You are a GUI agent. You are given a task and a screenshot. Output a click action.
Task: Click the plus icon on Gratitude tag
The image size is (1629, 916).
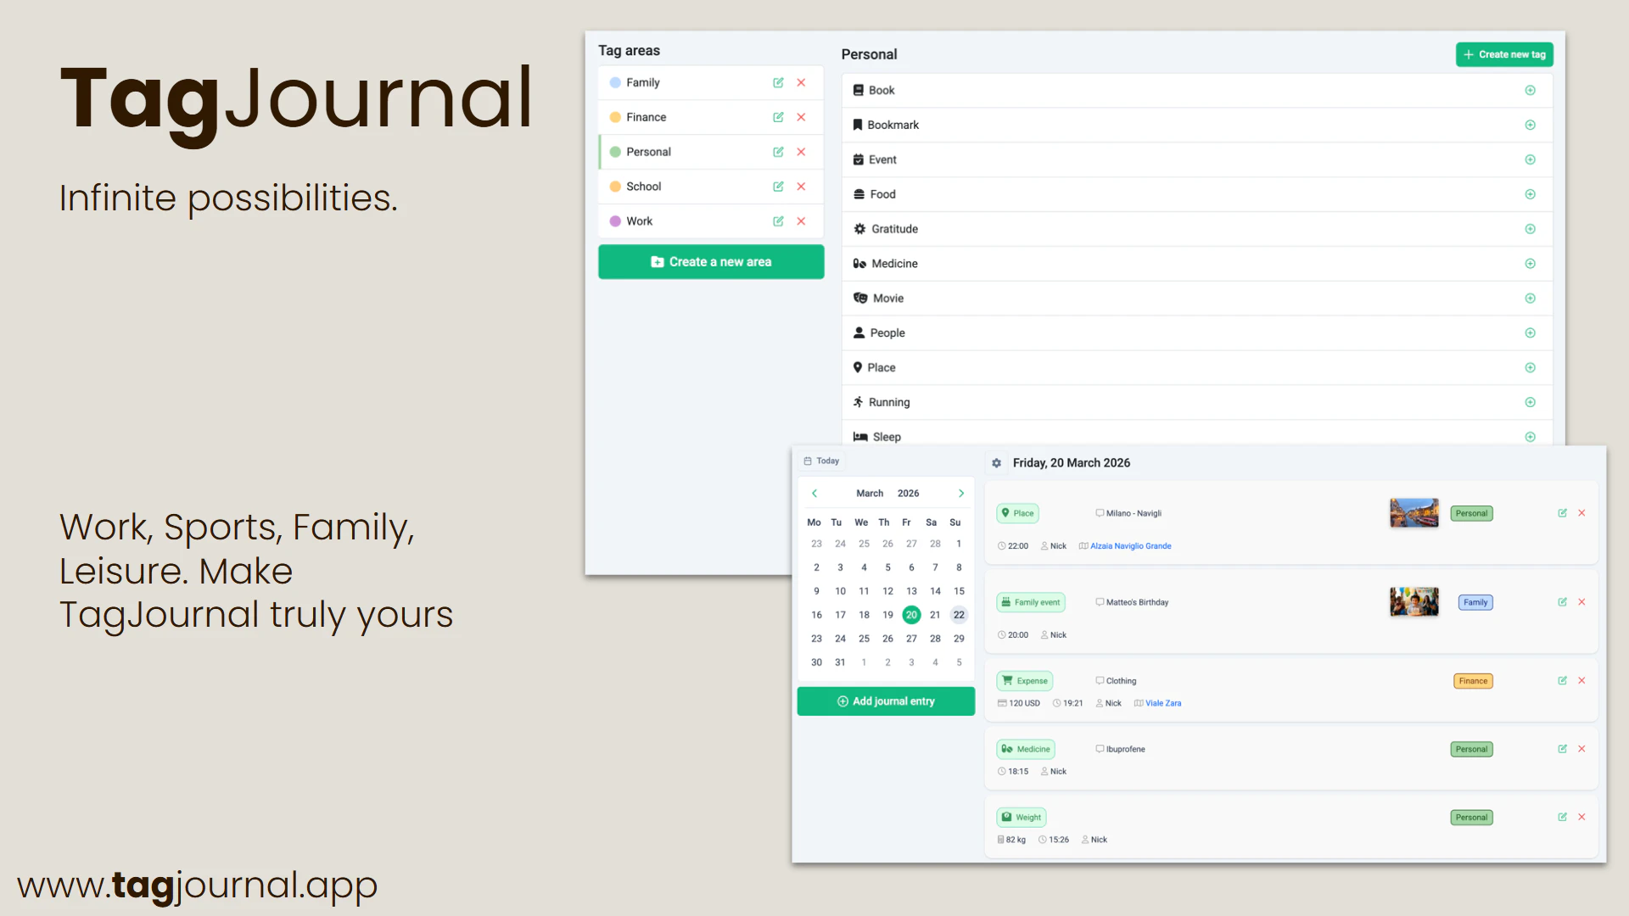click(1530, 229)
